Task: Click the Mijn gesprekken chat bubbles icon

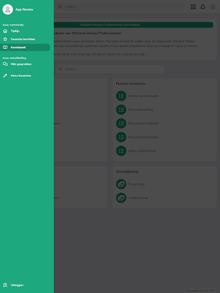Action: [x=5, y=64]
